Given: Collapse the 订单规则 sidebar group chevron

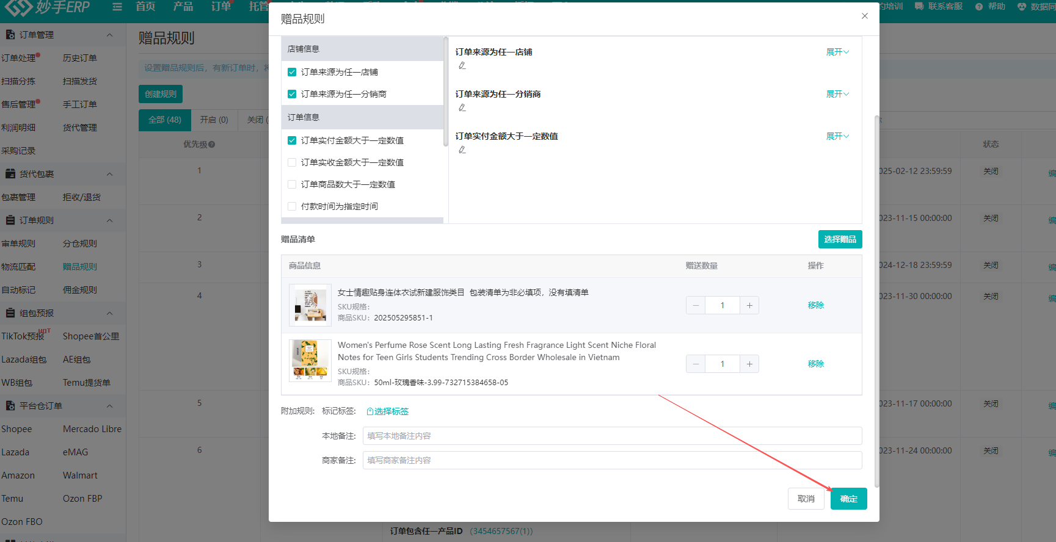Looking at the screenshot, I should (x=109, y=220).
